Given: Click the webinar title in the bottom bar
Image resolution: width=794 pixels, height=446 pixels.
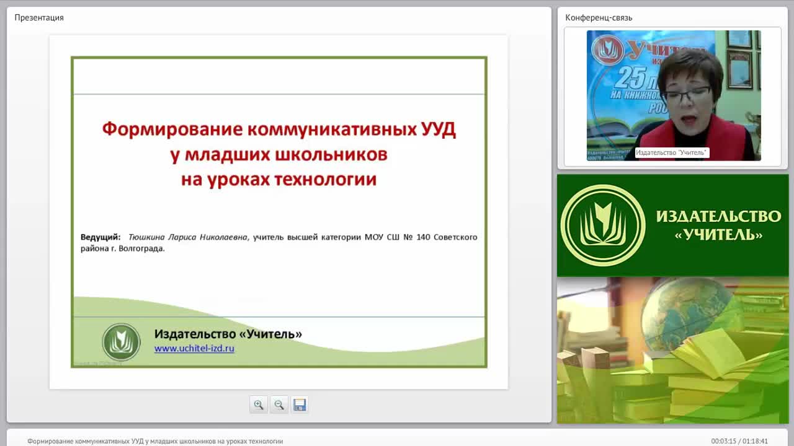Looking at the screenshot, I should click(155, 441).
